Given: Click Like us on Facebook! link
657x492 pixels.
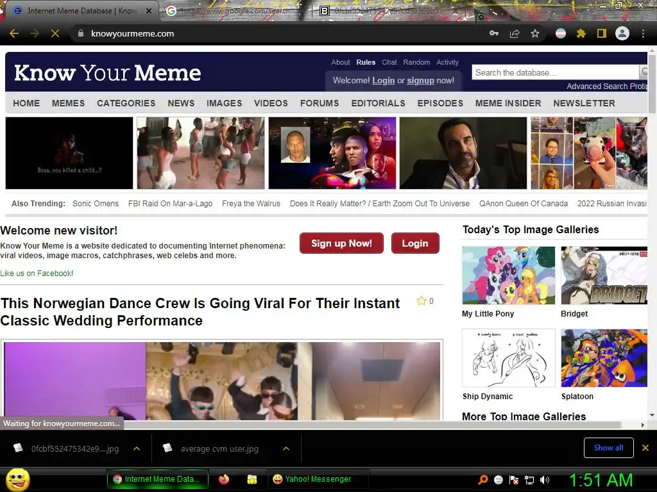Looking at the screenshot, I should (x=37, y=273).
